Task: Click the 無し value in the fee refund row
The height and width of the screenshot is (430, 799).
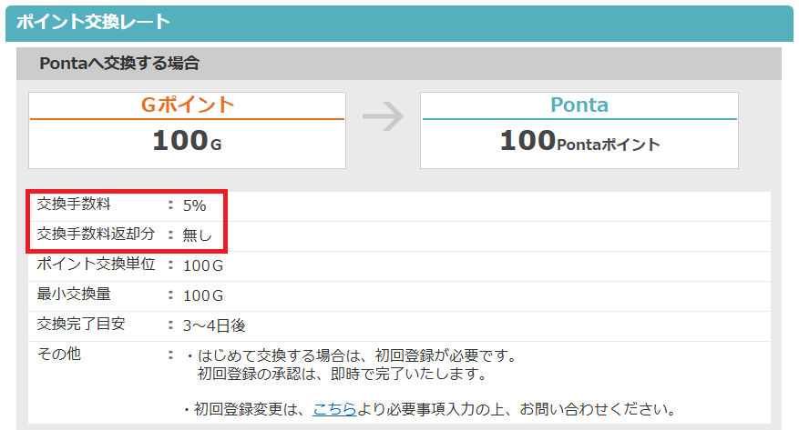Action: pyautogui.click(x=197, y=235)
